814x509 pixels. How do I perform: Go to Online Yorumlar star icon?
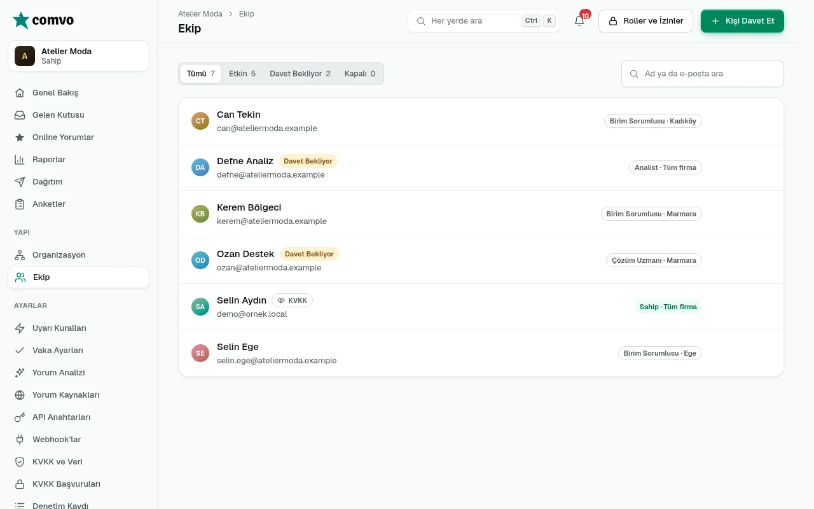click(20, 137)
